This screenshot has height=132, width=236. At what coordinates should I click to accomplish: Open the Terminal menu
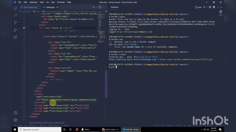tap(61, 2)
